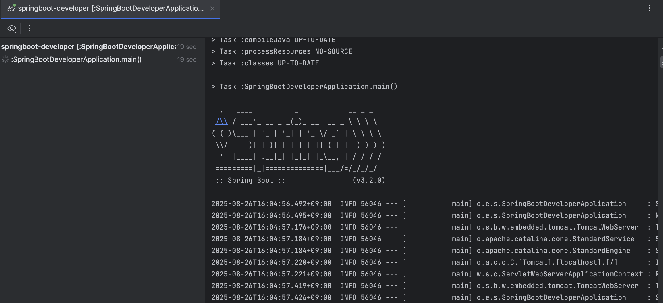This screenshot has width=663, height=303.
Task: Click the ServletWebServerApplicationContext log line
Action: coord(560,274)
